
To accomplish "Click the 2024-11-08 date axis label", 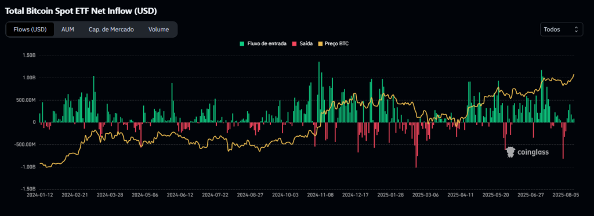I will coord(320,195).
